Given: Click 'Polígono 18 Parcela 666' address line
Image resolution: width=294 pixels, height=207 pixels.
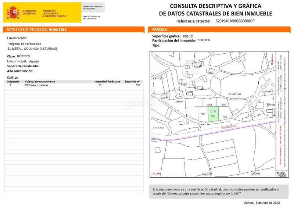Looking at the screenshot, I should pyautogui.click(x=24, y=44).
